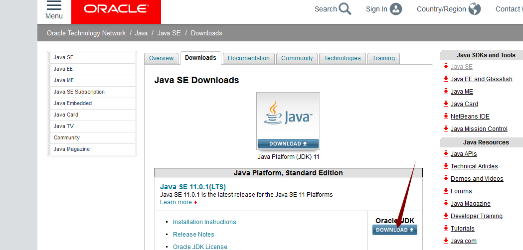Open Java Card in left sidebar

(92, 115)
